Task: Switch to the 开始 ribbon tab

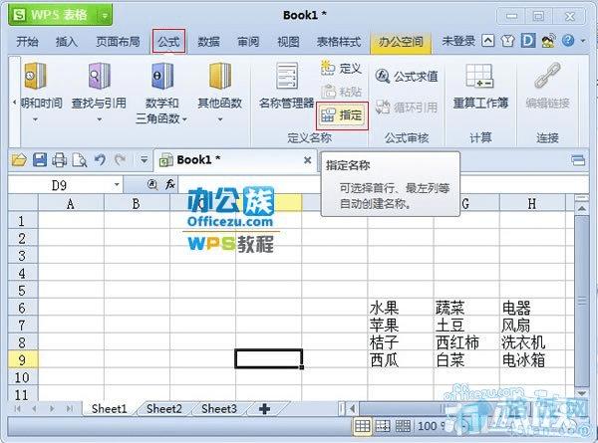Action: coord(27,41)
